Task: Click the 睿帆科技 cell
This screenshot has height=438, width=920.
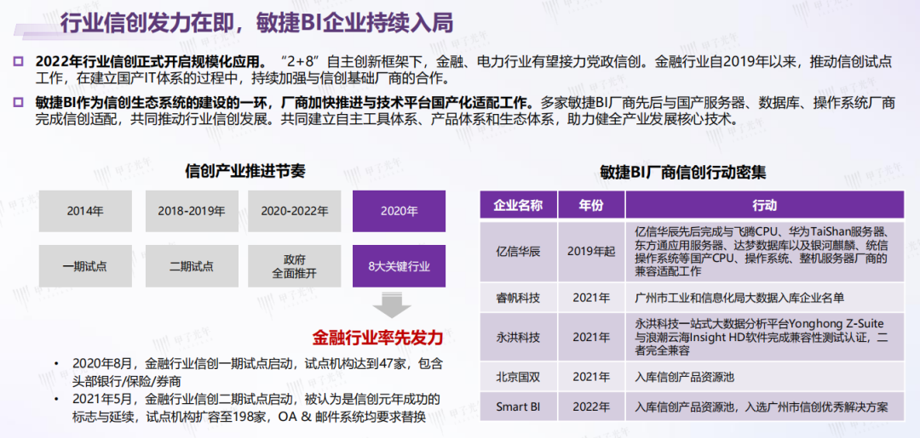Action: pos(518,298)
